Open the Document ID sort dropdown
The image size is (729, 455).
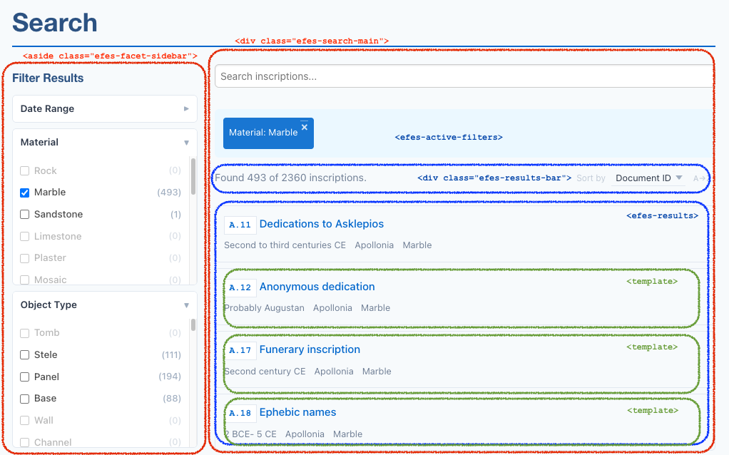coord(648,178)
